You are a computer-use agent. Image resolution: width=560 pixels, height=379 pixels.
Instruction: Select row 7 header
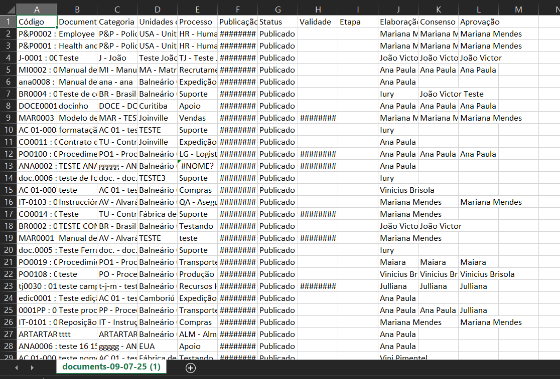coord(8,94)
